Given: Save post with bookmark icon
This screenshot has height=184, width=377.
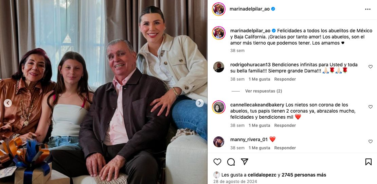Looking at the screenshot, I should click(x=369, y=162).
